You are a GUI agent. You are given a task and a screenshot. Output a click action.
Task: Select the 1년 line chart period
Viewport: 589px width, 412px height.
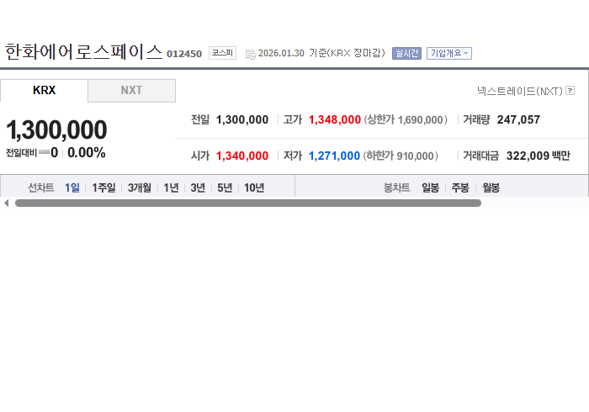tap(171, 188)
